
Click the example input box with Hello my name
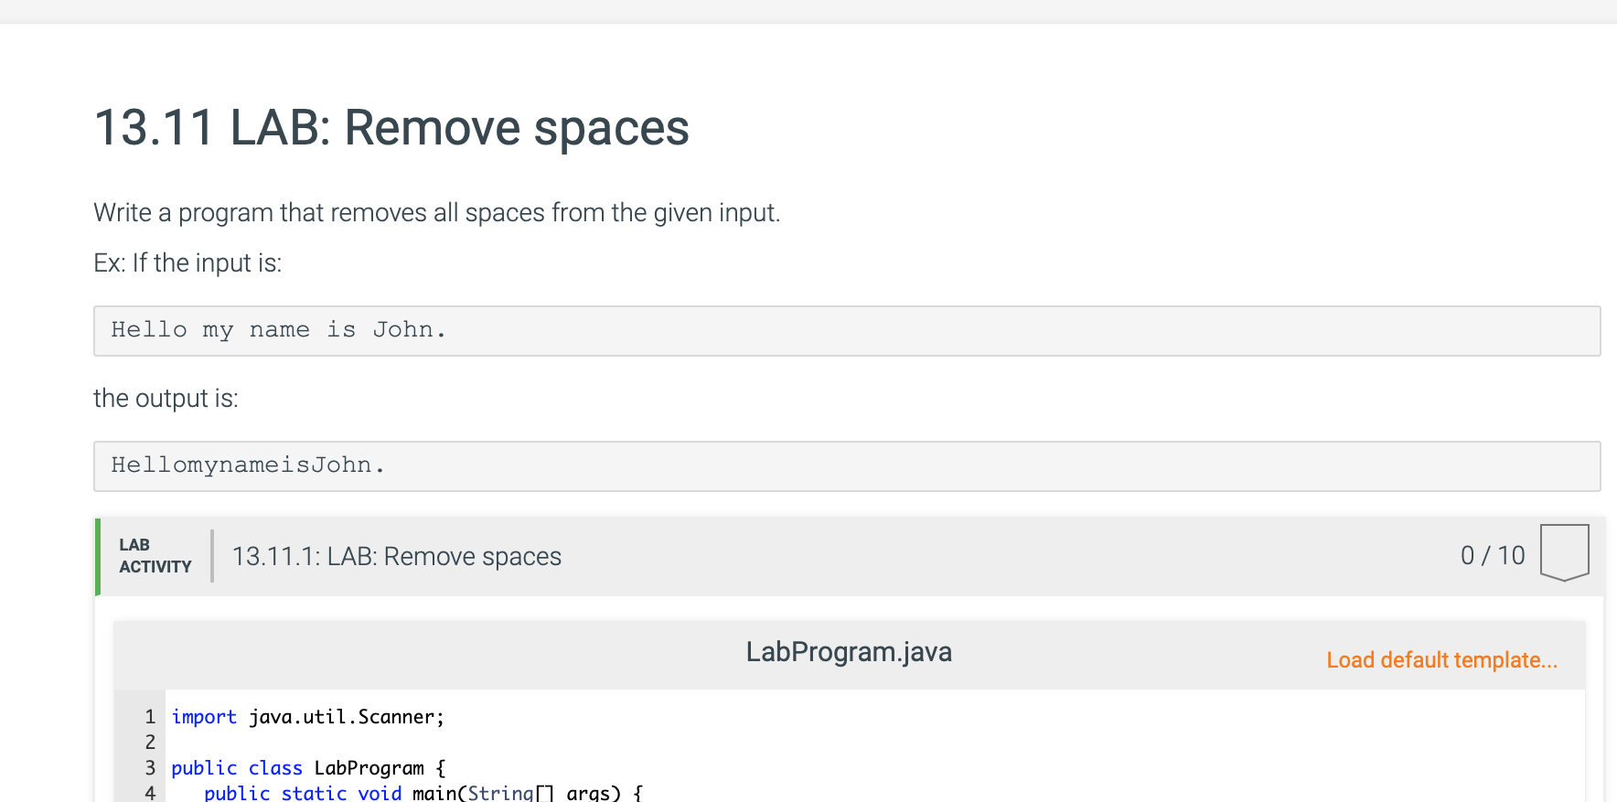point(847,330)
